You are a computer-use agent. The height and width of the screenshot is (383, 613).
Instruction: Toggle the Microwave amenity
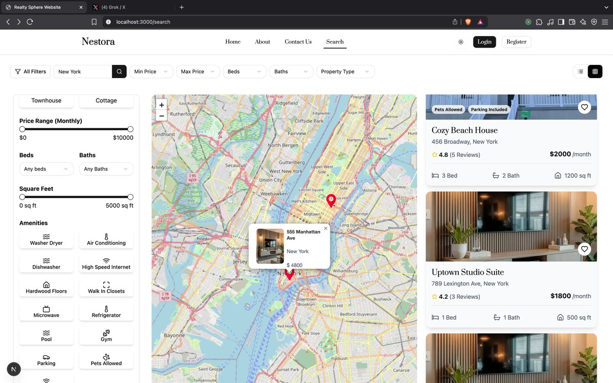click(x=46, y=312)
